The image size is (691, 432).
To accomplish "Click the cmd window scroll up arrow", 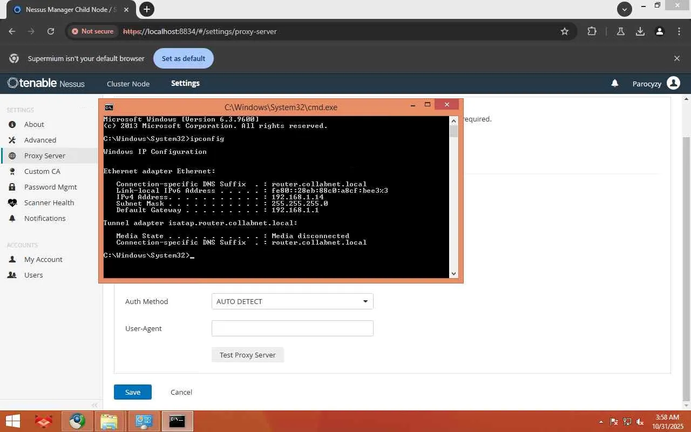I will [x=453, y=120].
